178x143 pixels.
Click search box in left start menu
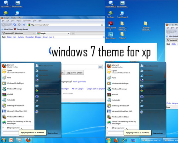[x=11, y=133]
